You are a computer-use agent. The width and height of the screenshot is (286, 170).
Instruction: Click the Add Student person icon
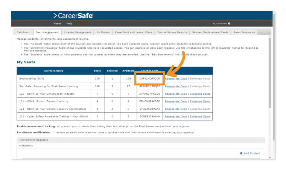[241, 153]
